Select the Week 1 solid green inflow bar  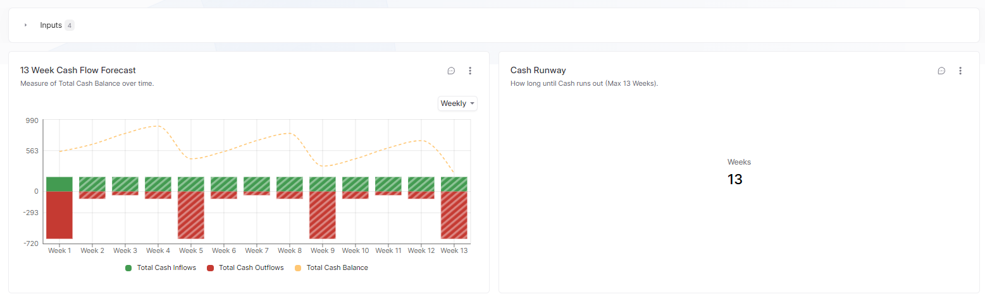click(x=59, y=184)
